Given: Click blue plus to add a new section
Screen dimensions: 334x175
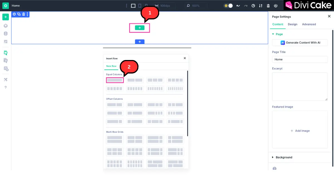Looking at the screenshot, I should [x=140, y=42].
